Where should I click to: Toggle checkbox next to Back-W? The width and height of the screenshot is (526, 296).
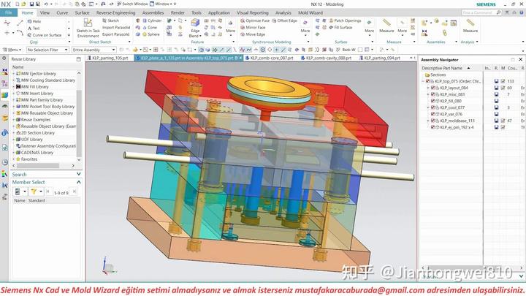point(359,50)
